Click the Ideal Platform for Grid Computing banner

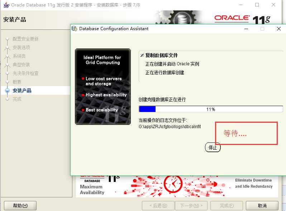click(x=103, y=86)
